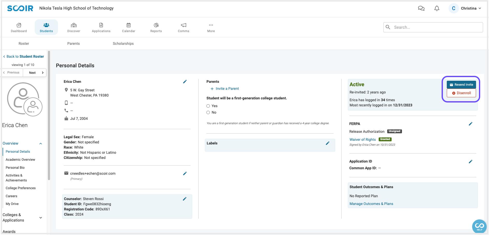The image size is (489, 235).
Task: Switch to the Parents tab
Action: click(x=74, y=43)
